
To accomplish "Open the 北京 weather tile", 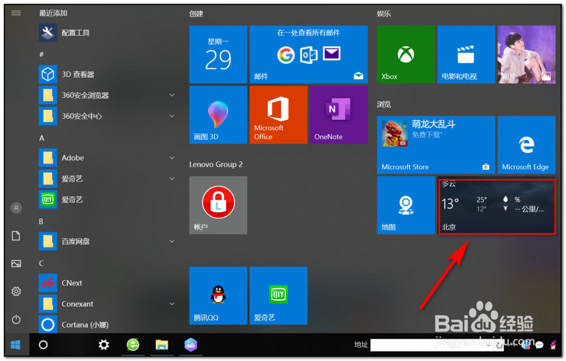I will pyautogui.click(x=497, y=207).
